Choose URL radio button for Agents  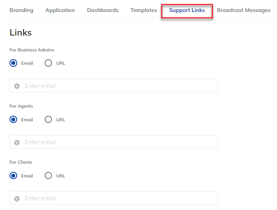pyautogui.click(x=48, y=120)
